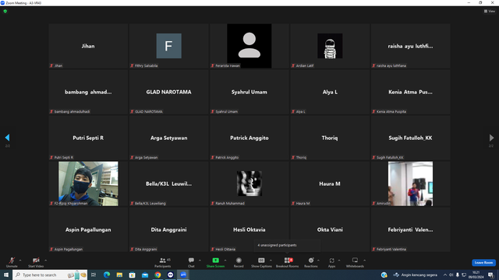
Task: Click Ranuh Muhammad's chess avatar tile
Action: pyautogui.click(x=249, y=184)
